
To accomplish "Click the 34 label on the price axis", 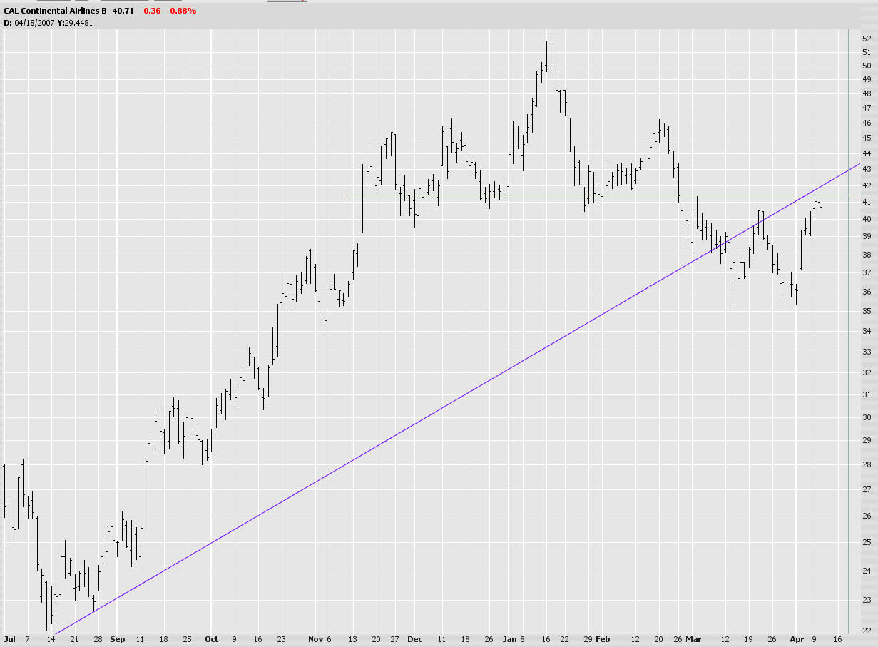I will point(867,331).
